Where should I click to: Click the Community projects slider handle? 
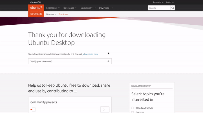[34, 110]
